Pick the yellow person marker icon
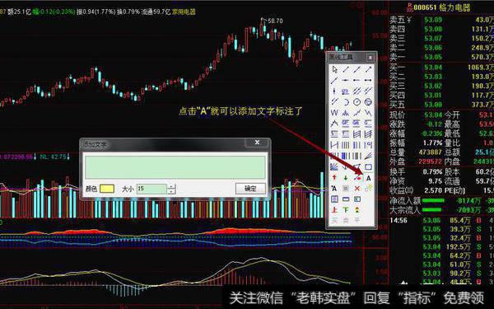This screenshot has width=494, height=309. click(357, 209)
